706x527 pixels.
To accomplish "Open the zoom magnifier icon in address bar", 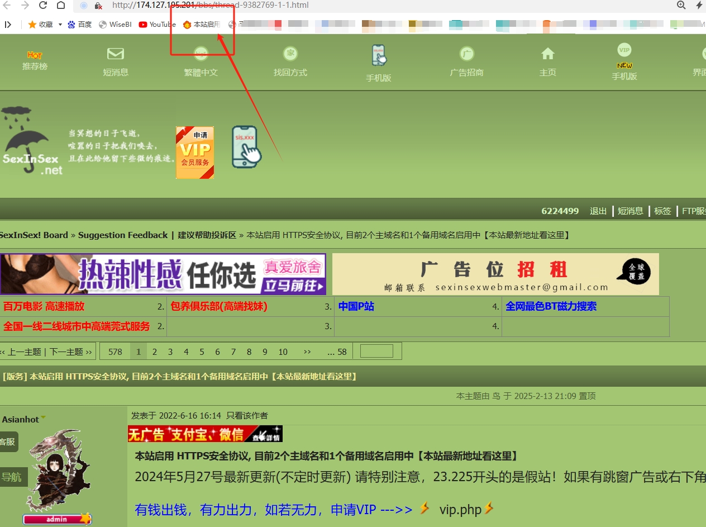I will (681, 5).
